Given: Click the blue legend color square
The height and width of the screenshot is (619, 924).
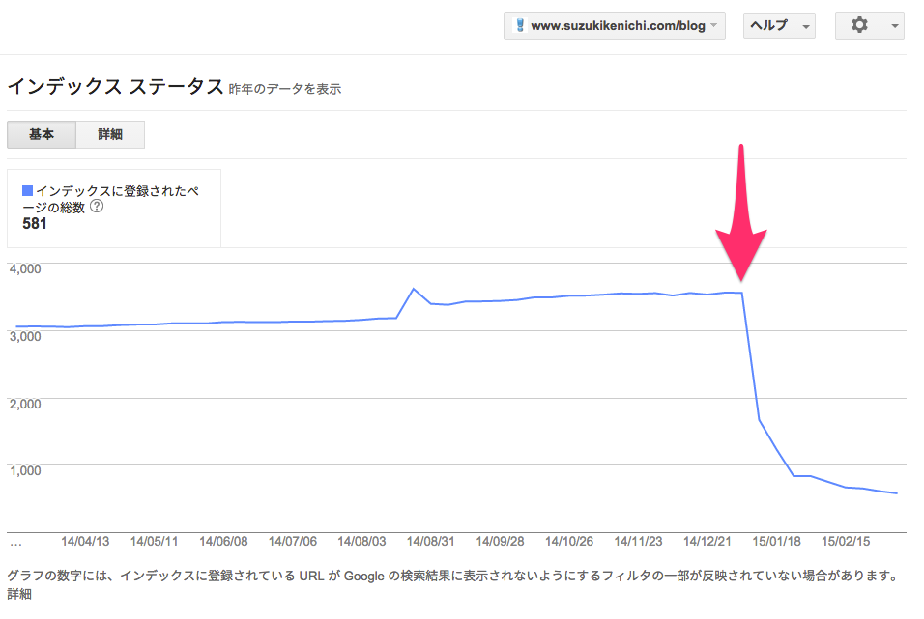Looking at the screenshot, I should tap(27, 190).
